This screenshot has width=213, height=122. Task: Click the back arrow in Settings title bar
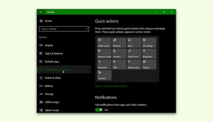pyautogui.click(x=41, y=12)
